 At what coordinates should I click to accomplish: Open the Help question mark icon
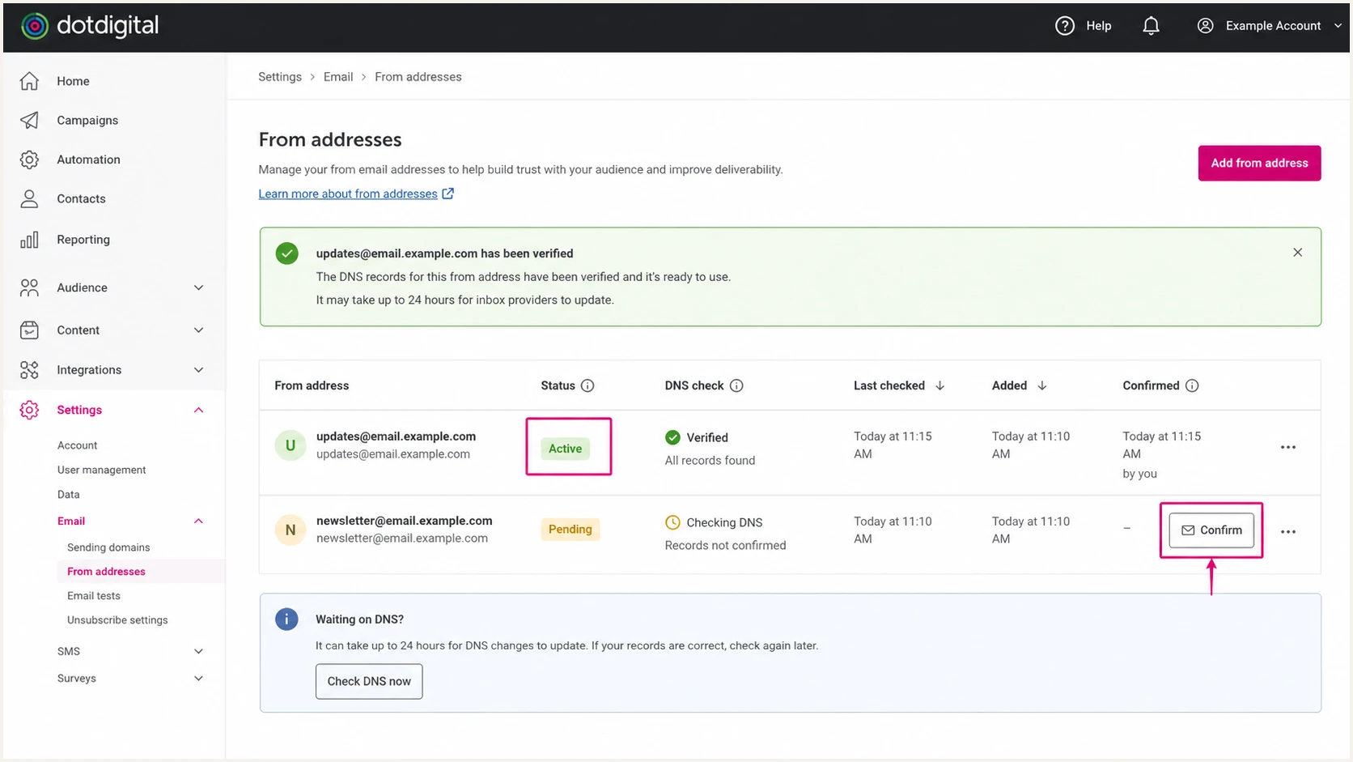pos(1065,26)
